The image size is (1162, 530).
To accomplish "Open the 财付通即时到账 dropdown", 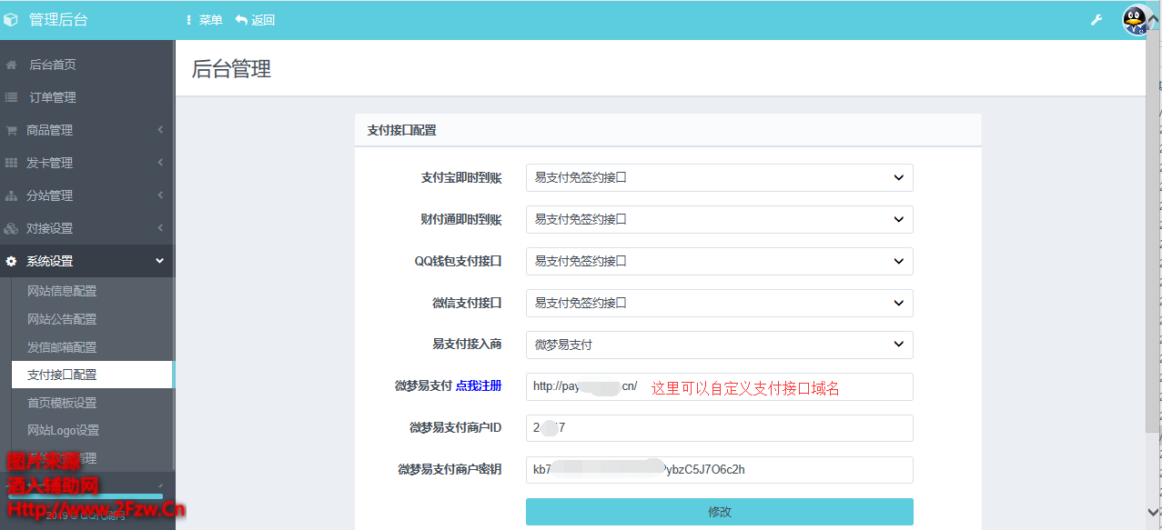I will tap(719, 220).
